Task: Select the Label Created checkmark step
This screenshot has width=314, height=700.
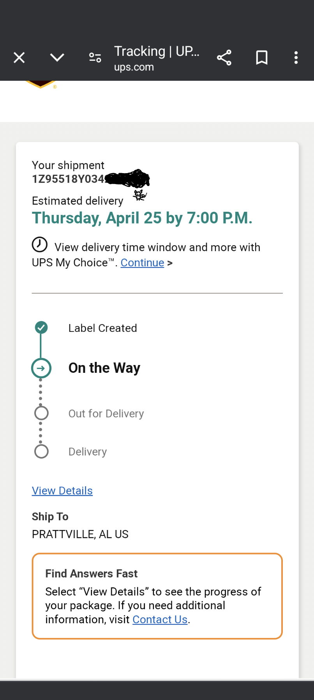Action: [41, 328]
